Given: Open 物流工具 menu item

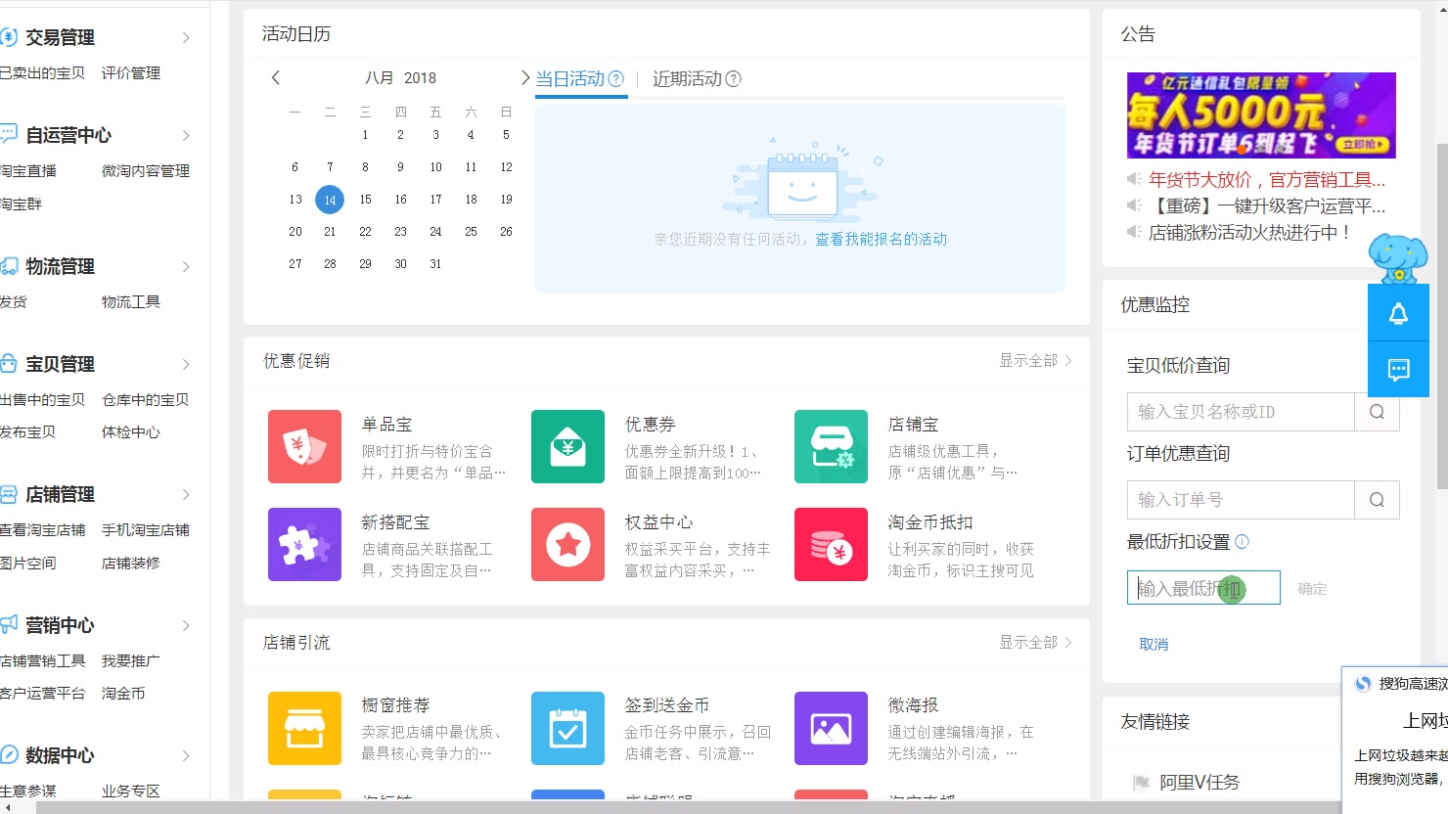Looking at the screenshot, I should point(131,302).
